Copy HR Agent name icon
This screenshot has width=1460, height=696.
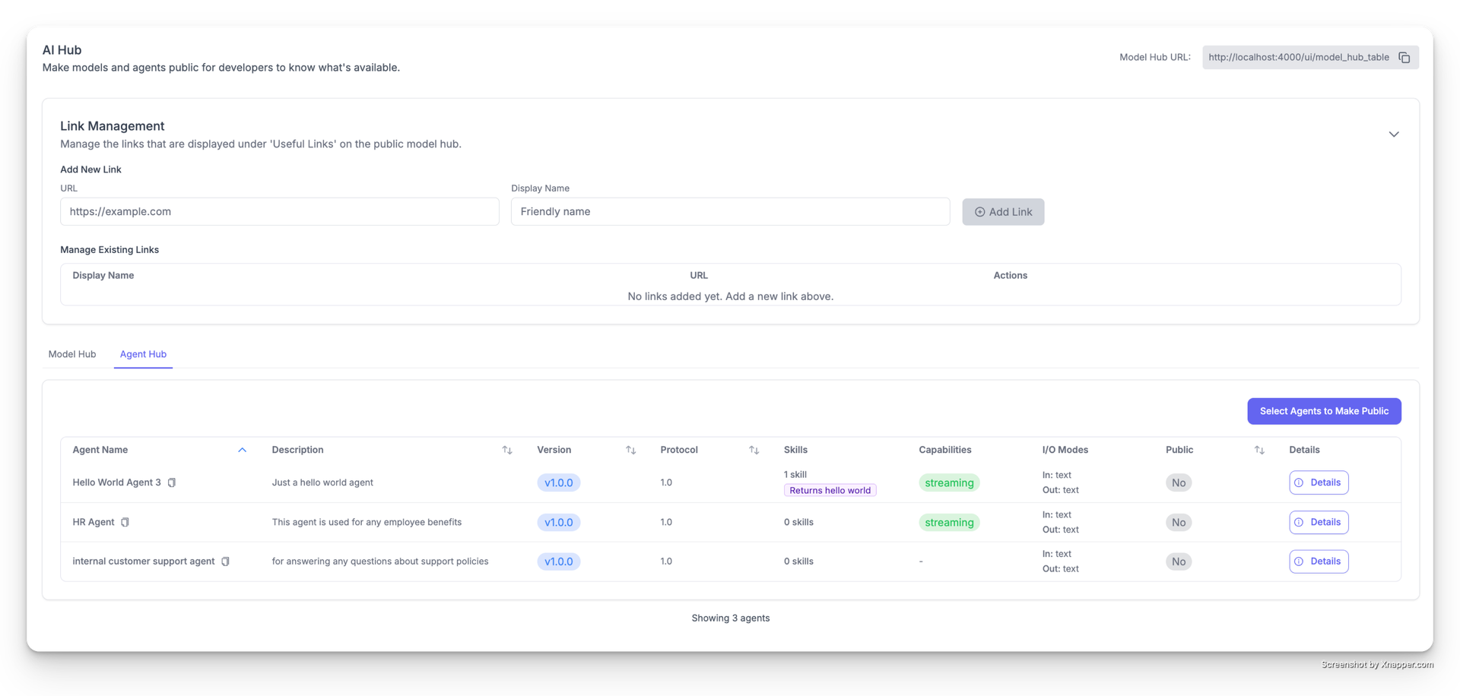pyautogui.click(x=125, y=522)
